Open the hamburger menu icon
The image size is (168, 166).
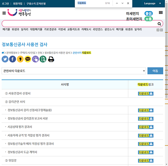[4, 13]
